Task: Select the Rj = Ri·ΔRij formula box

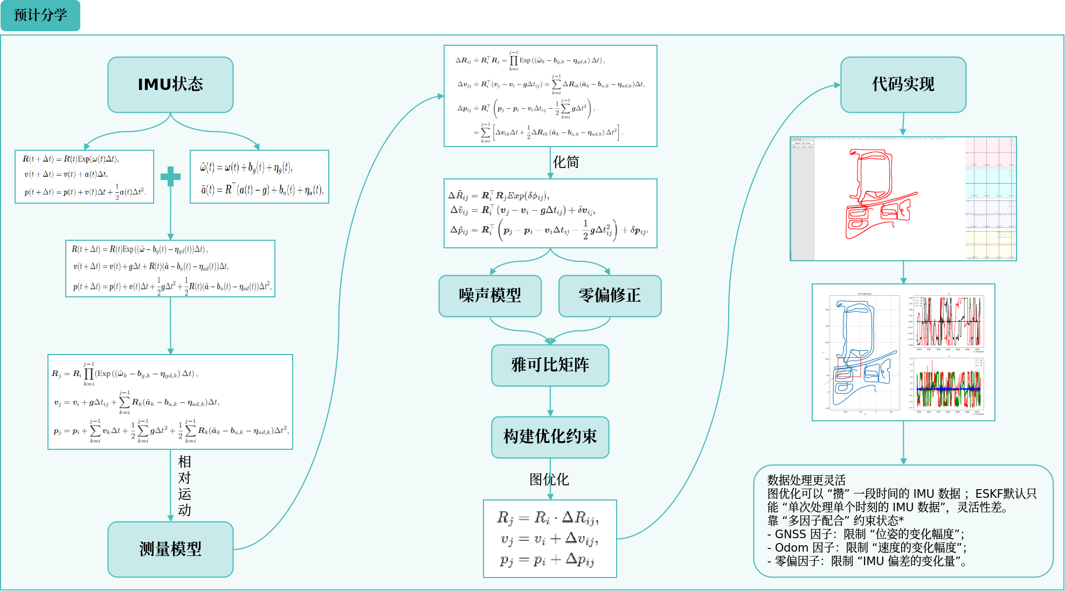Action: (550, 539)
